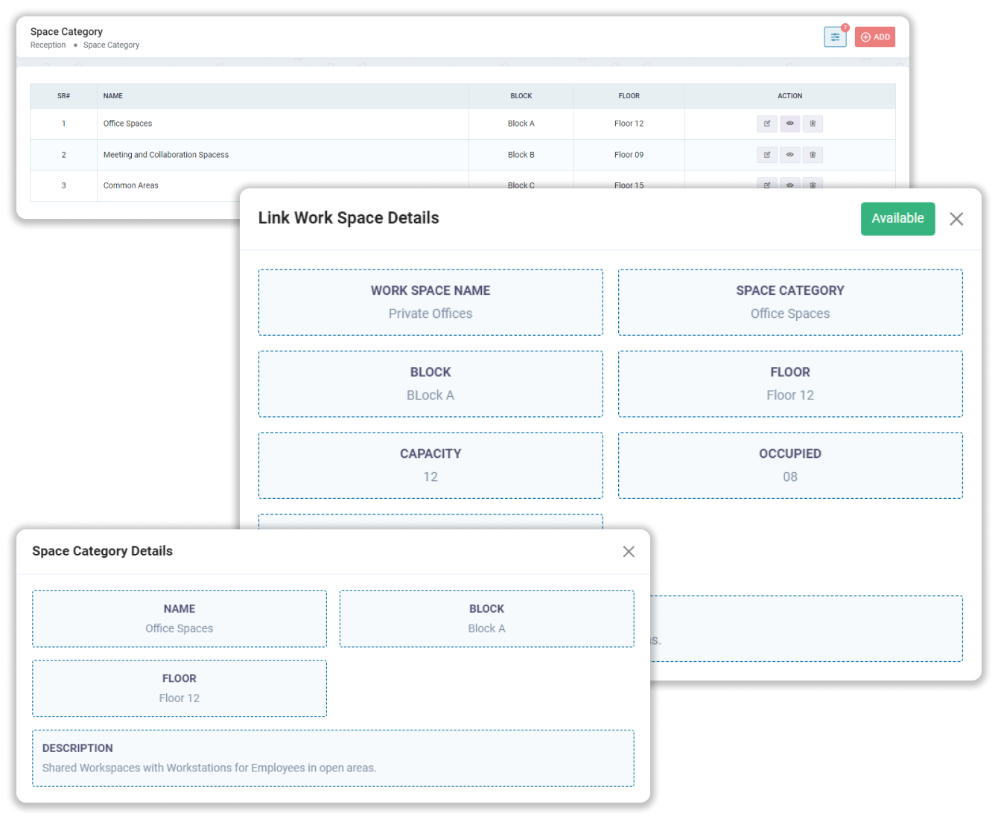Viewport: 998px width, 819px height.
Task: Click the Capacity field showing 12
Action: (430, 465)
